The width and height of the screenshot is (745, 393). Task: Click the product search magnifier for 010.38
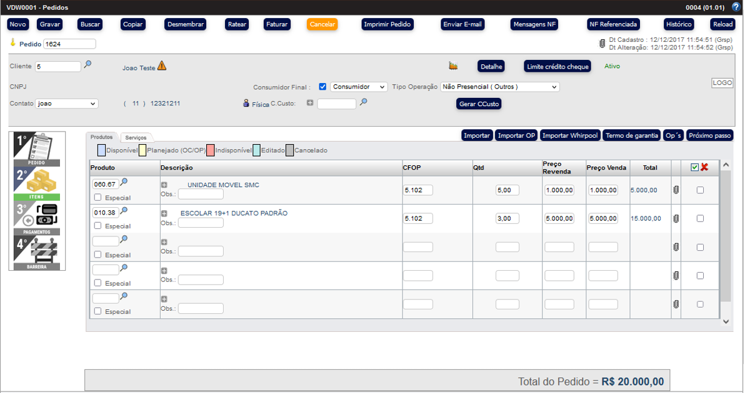[124, 211]
